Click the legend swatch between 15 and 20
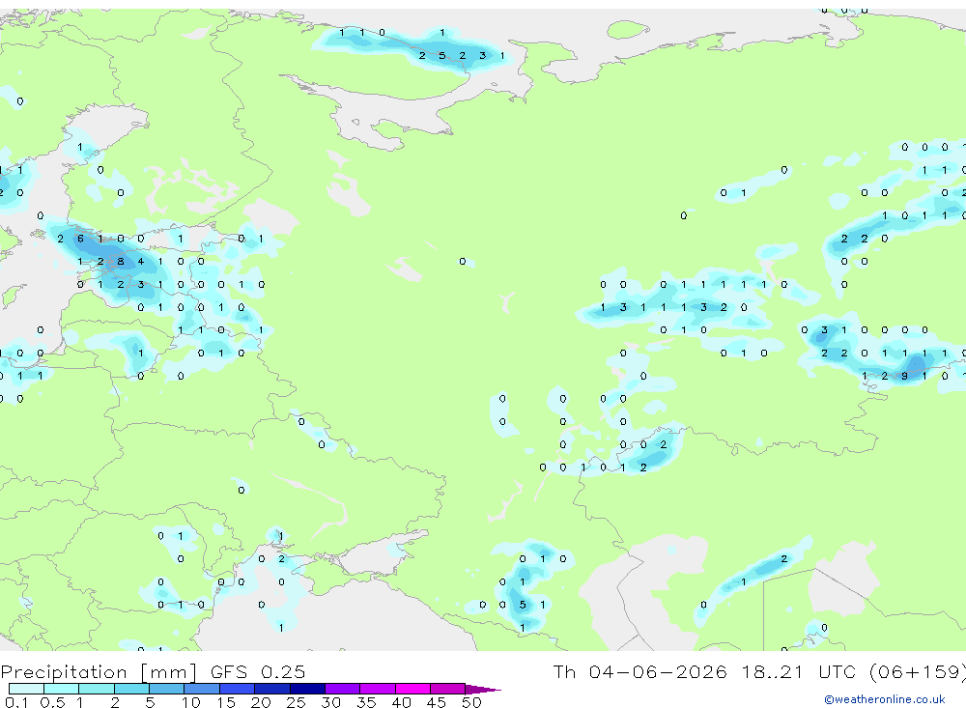This screenshot has height=708, width=966. click(x=237, y=689)
